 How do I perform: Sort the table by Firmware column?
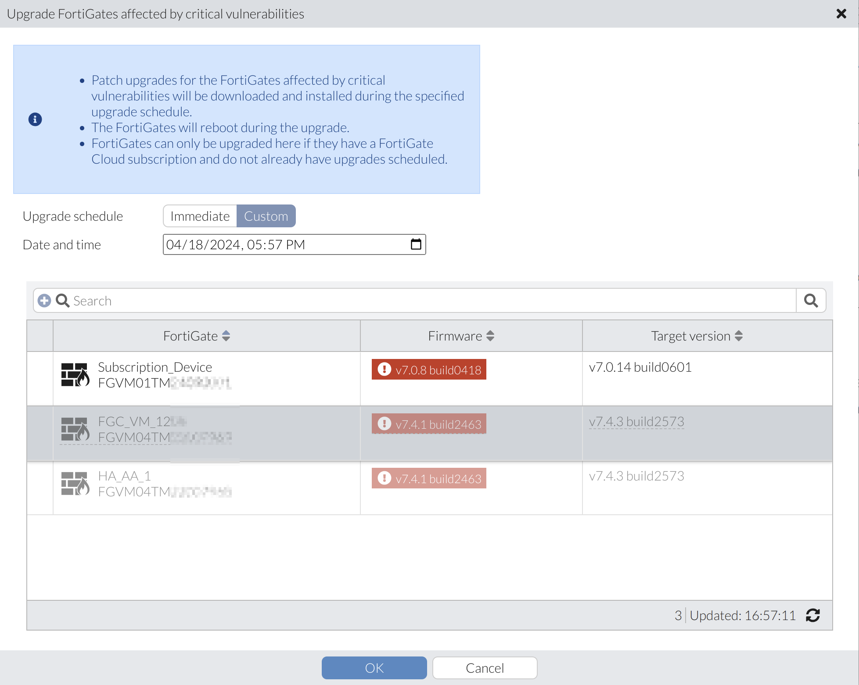491,336
